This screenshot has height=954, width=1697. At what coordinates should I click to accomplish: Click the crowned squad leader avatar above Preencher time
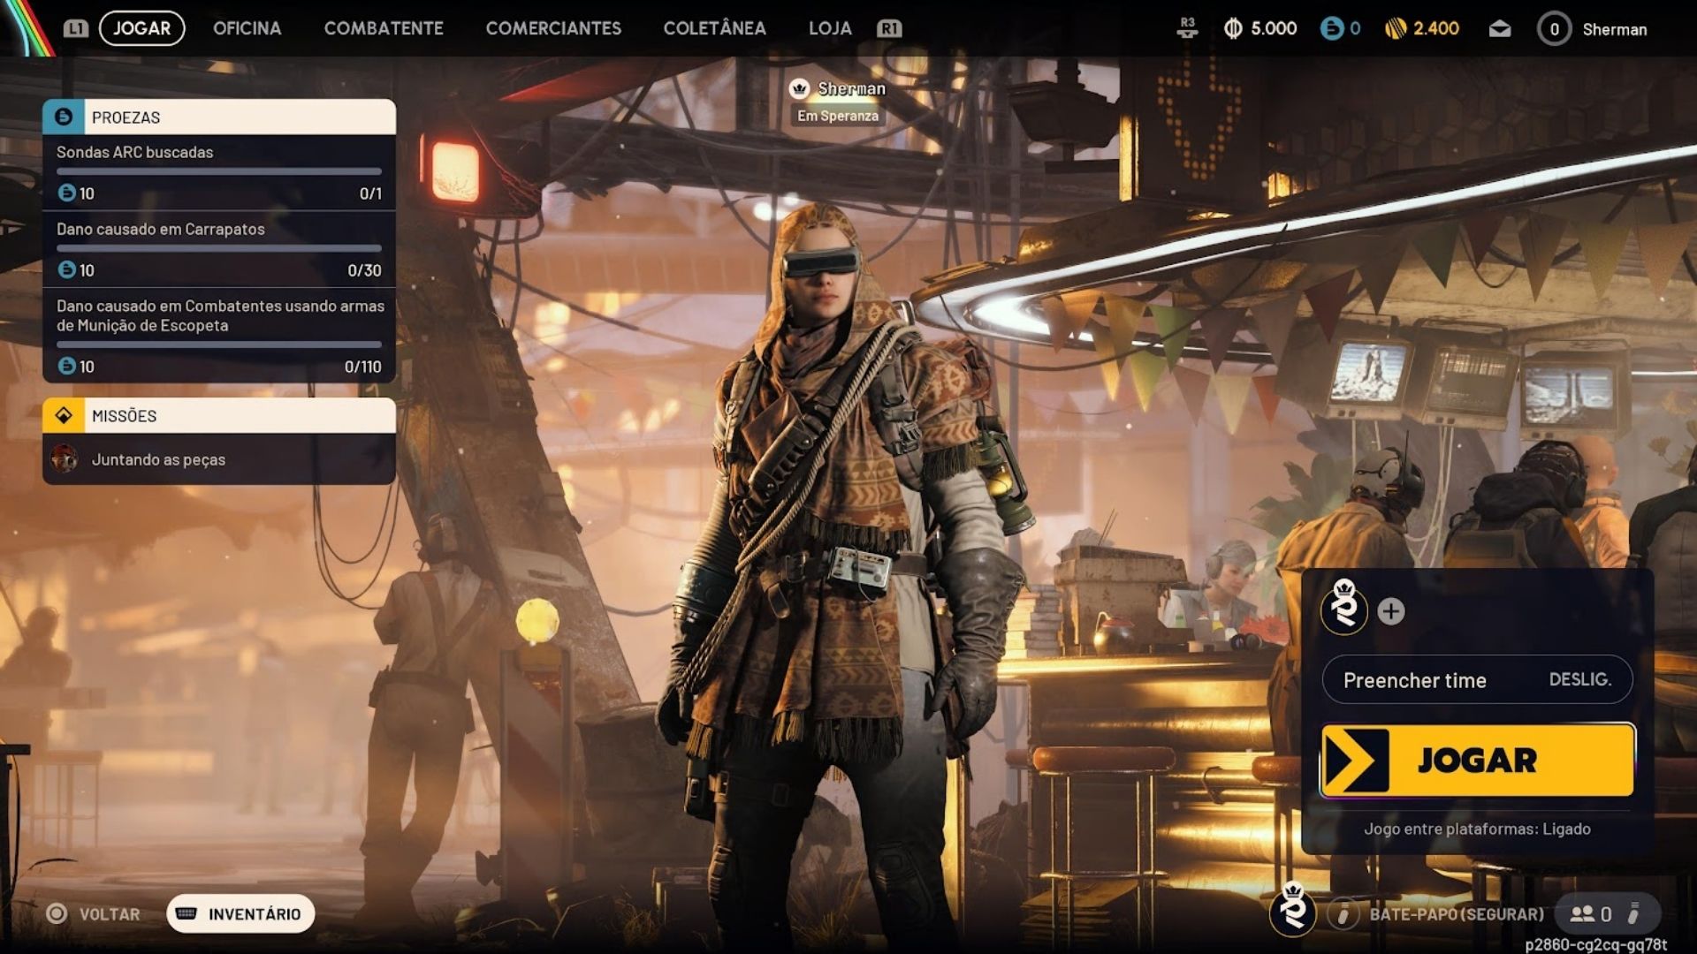pyautogui.click(x=1344, y=608)
